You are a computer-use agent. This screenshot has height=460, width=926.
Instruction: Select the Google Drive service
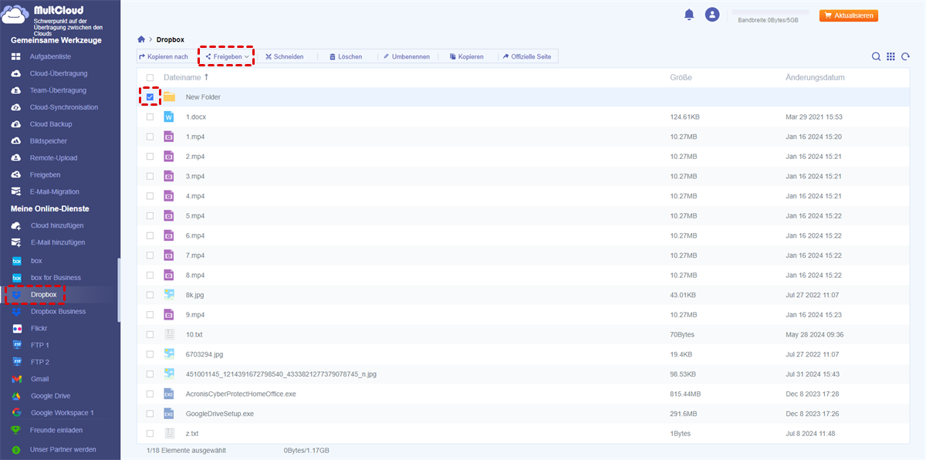[50, 396]
